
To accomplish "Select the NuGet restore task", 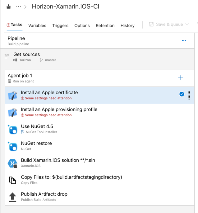I will (x=99, y=146).
